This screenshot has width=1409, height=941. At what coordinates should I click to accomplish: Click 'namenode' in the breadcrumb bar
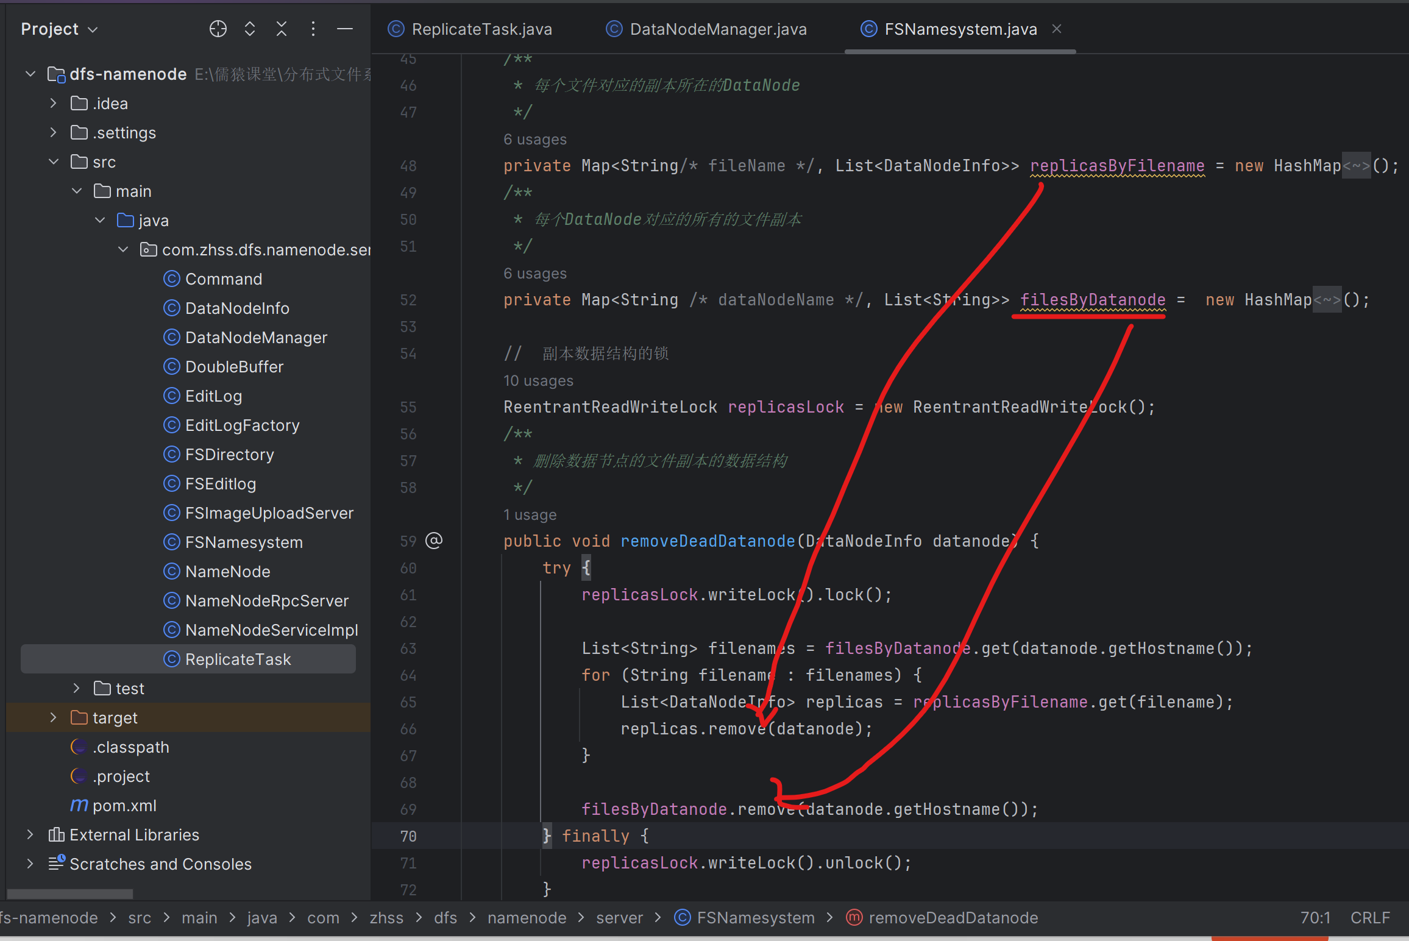point(527,918)
